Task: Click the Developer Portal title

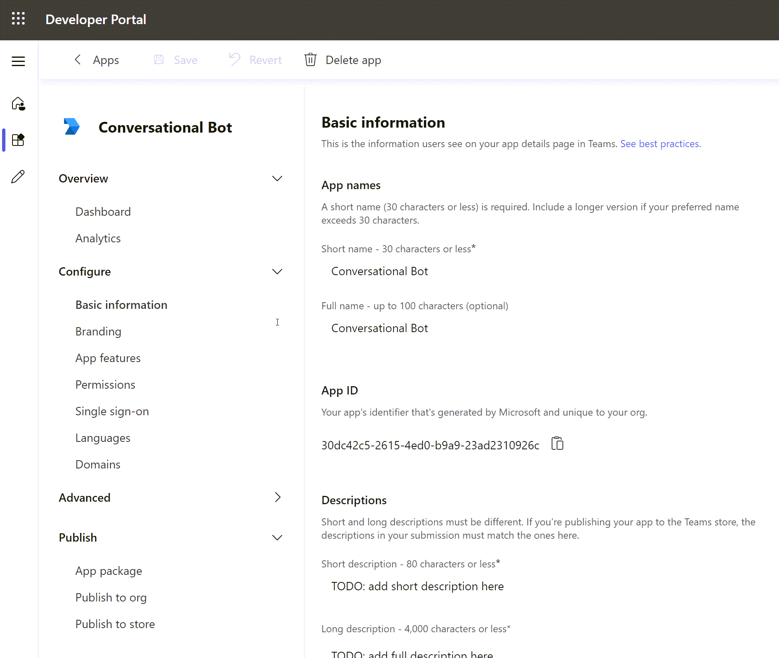Action: pyautogui.click(x=96, y=20)
